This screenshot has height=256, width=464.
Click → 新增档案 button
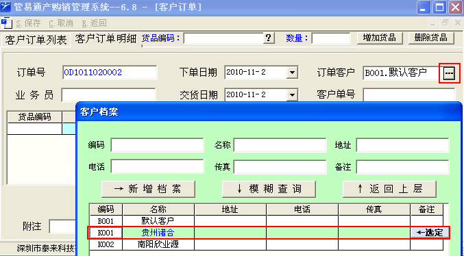[148, 189]
